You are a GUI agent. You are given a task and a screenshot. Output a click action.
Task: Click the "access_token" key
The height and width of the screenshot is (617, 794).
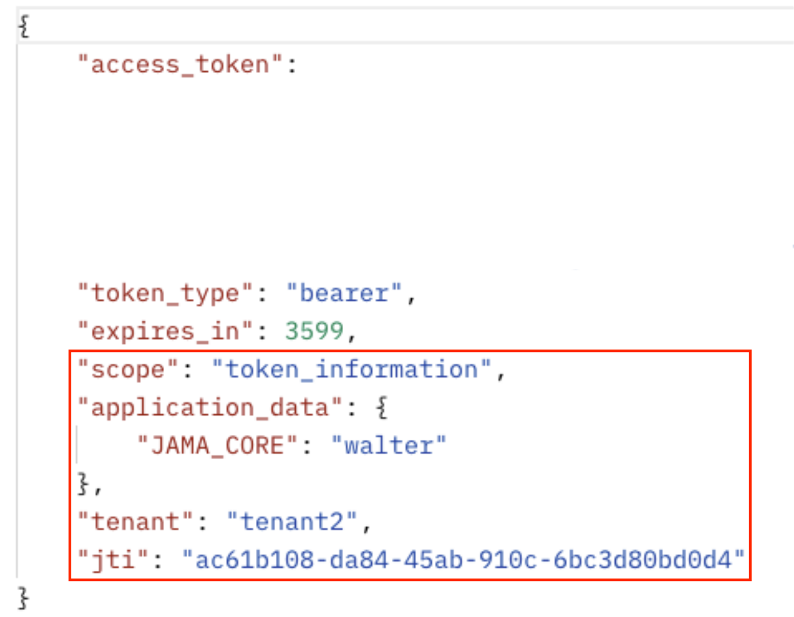pyautogui.click(x=180, y=65)
